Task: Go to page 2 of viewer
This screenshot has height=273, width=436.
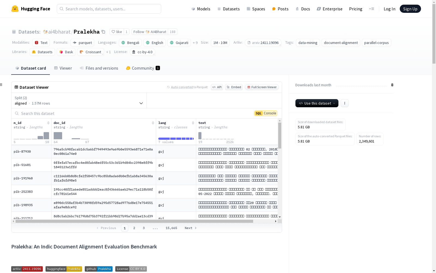Action: (x=134, y=228)
